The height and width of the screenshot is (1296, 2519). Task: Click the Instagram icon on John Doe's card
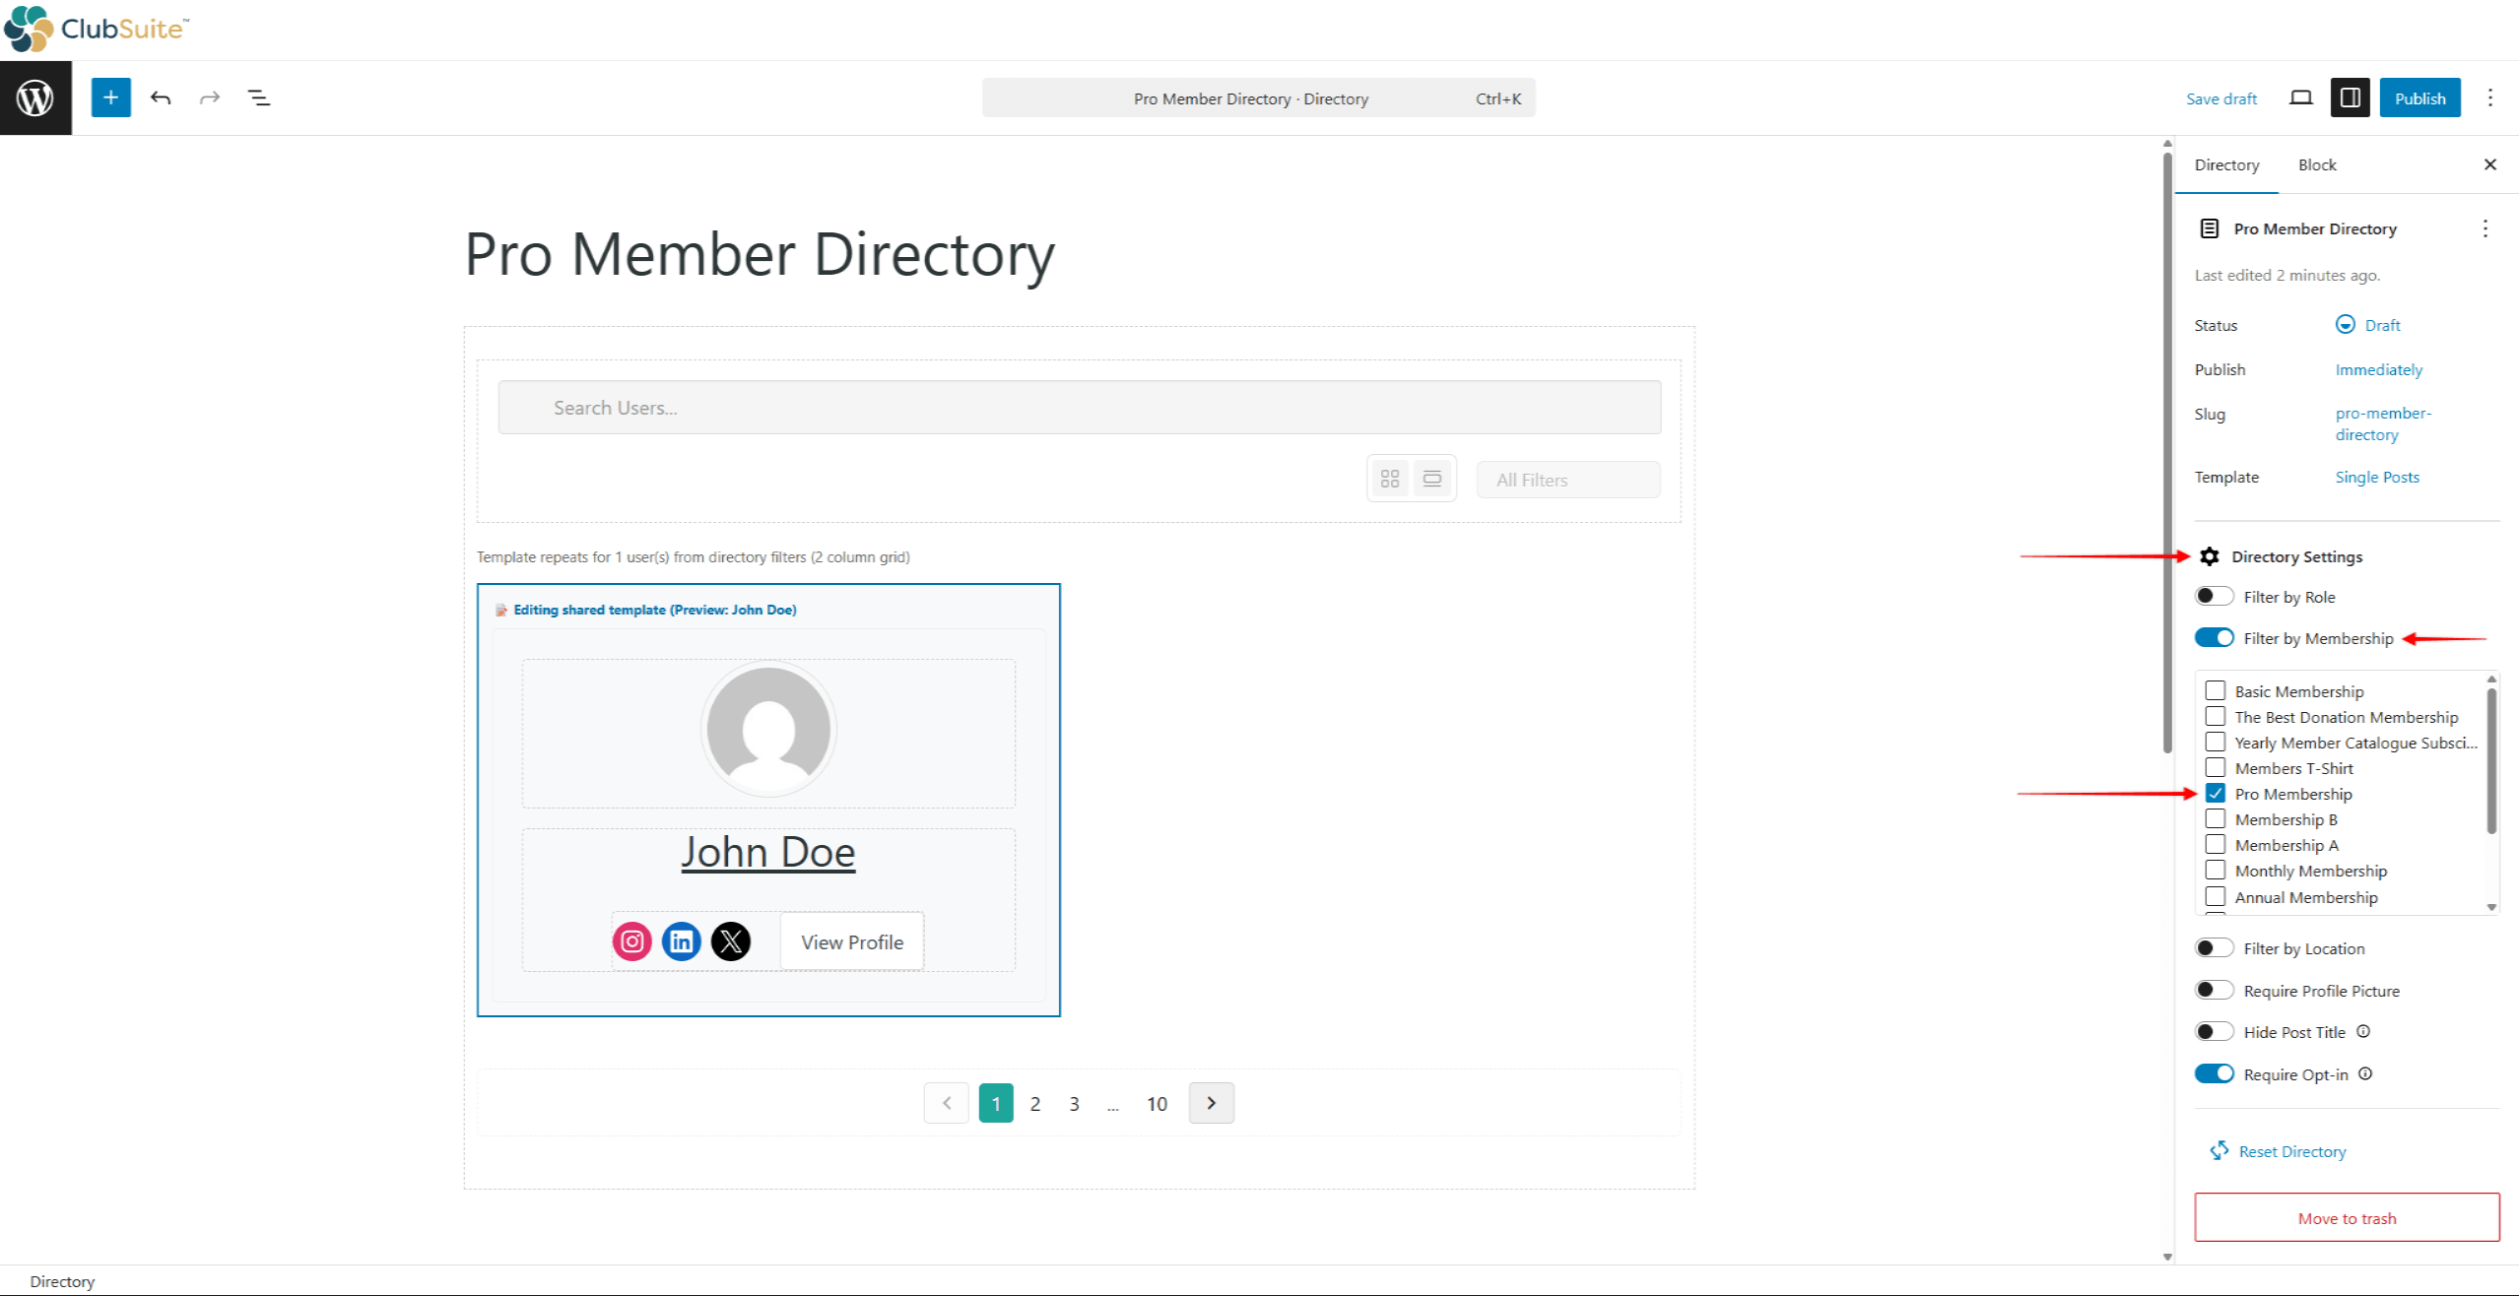[631, 940]
